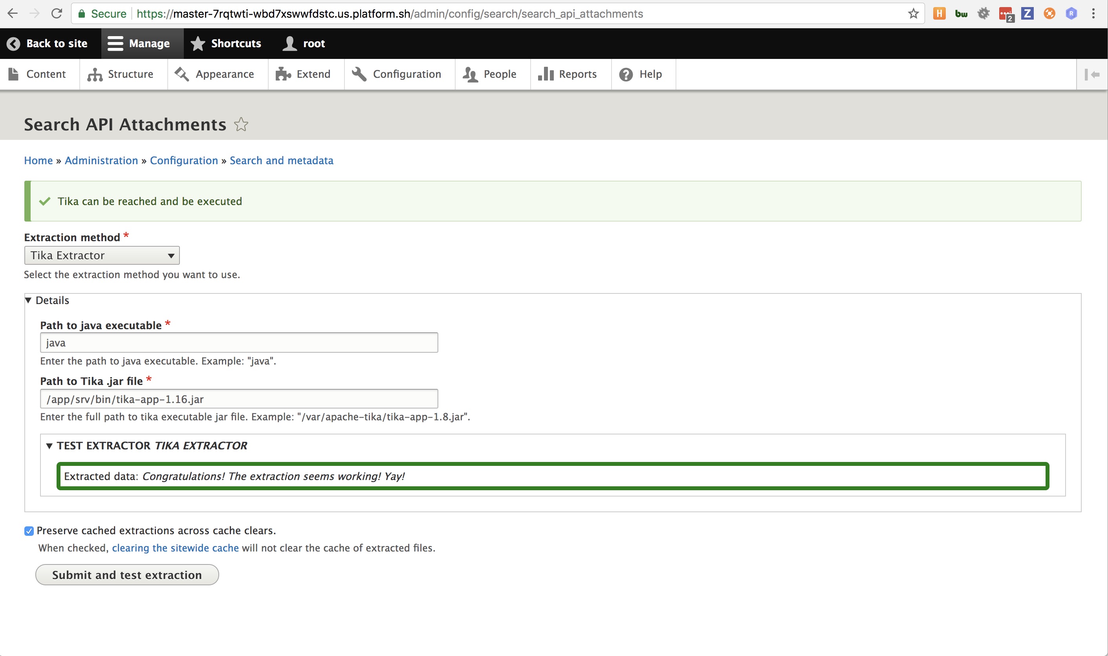Follow the Administration breadcrumb link
1108x656 pixels.
point(101,160)
